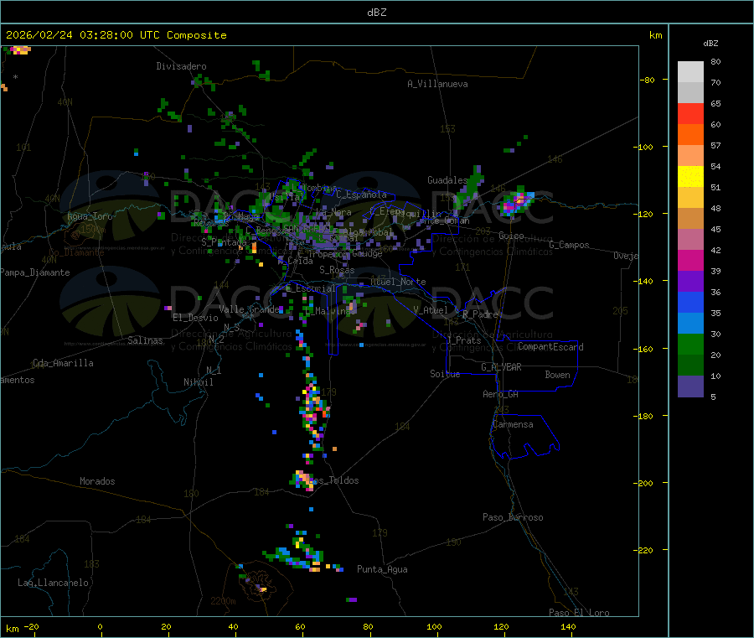
Task: Click the timestamp text 2026/02/24 03:28:00 UTC
Action: [83, 35]
